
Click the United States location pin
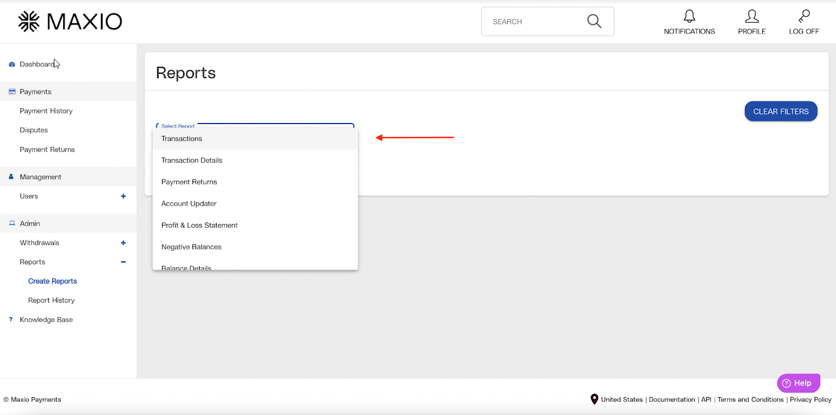[x=594, y=399]
